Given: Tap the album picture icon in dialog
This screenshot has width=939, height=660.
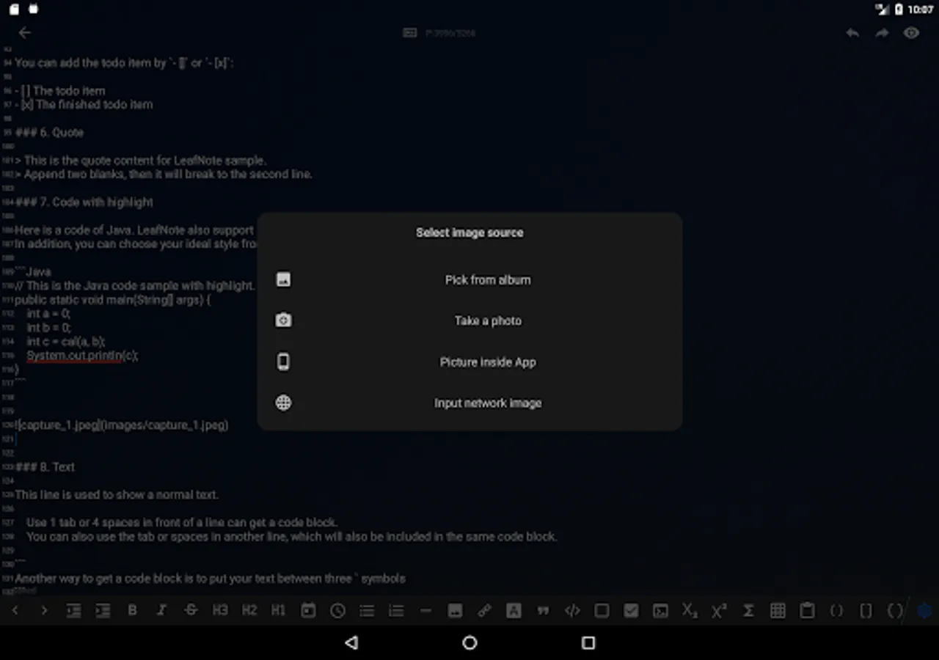Looking at the screenshot, I should click(283, 279).
